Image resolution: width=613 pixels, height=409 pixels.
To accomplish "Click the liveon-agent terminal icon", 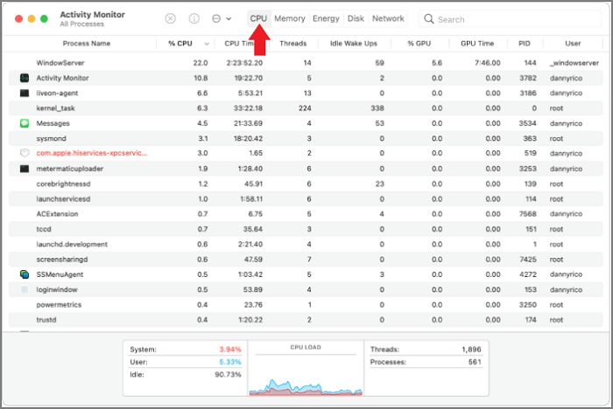I will 25,93.
